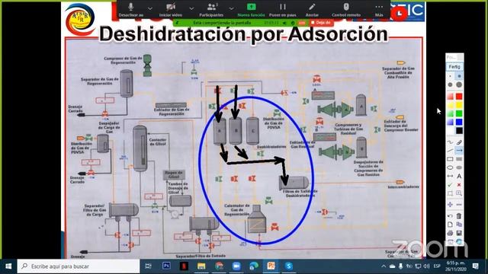Open Photoshop from the taskbar

point(166,266)
